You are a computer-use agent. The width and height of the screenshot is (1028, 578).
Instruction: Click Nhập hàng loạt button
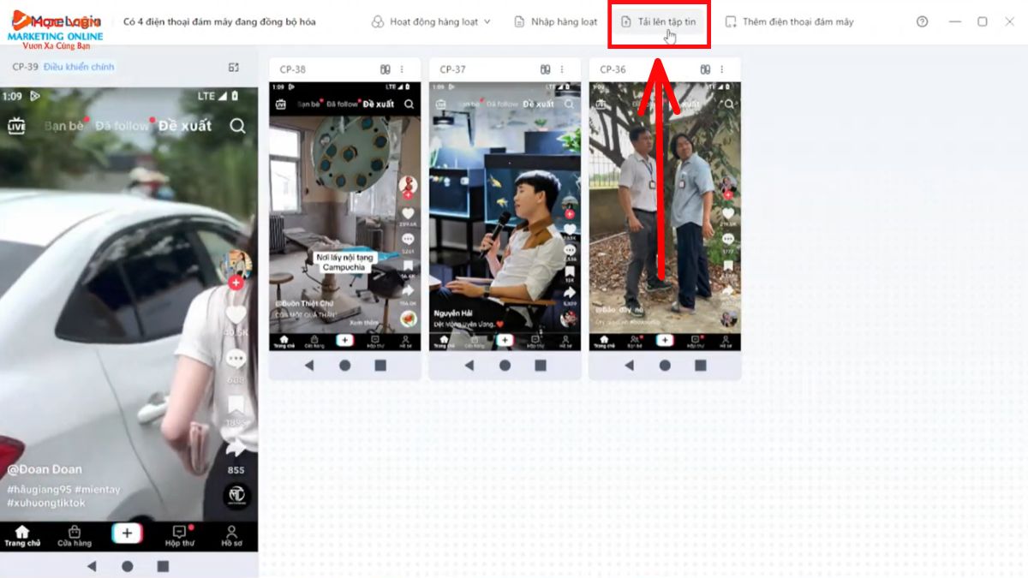click(x=555, y=21)
